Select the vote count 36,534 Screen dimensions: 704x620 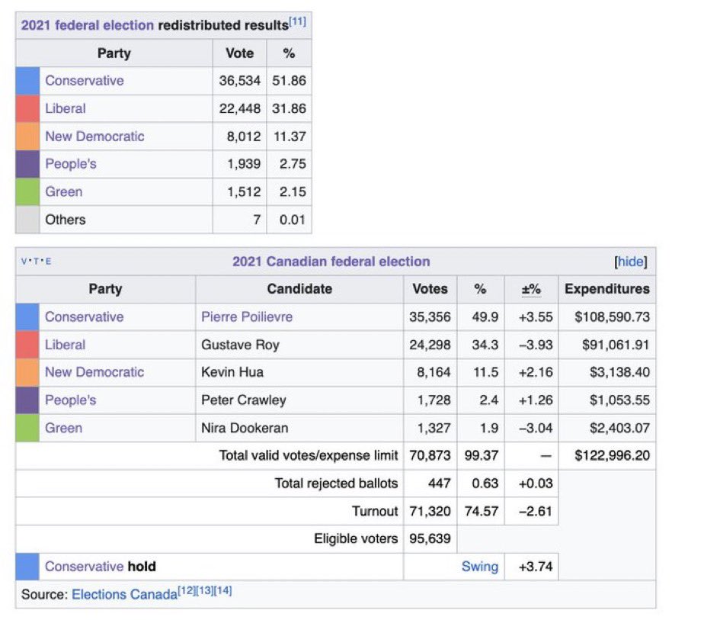pos(239,80)
